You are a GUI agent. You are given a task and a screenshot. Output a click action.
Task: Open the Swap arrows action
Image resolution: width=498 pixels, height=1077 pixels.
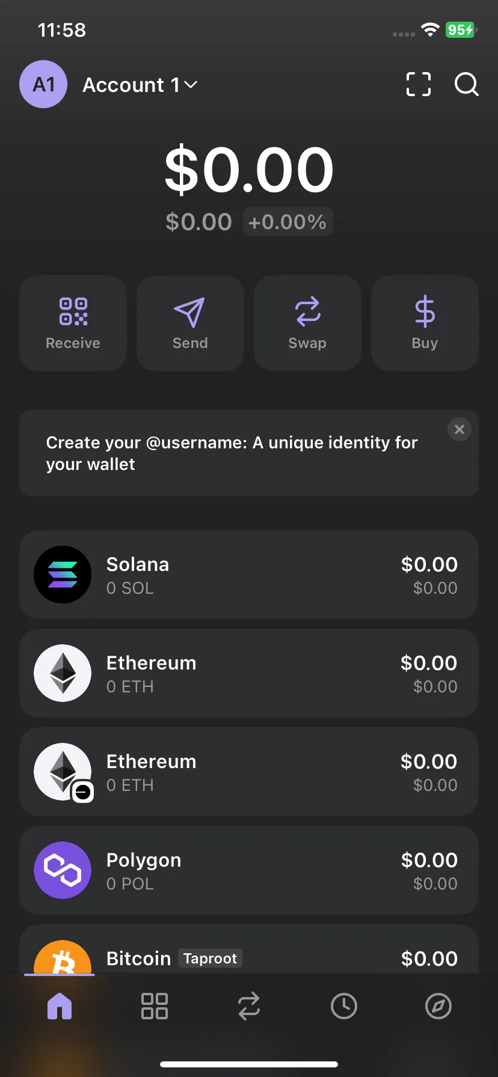(307, 323)
